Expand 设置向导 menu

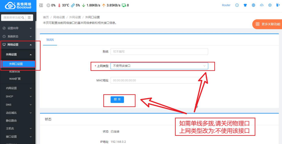pos(18,28)
